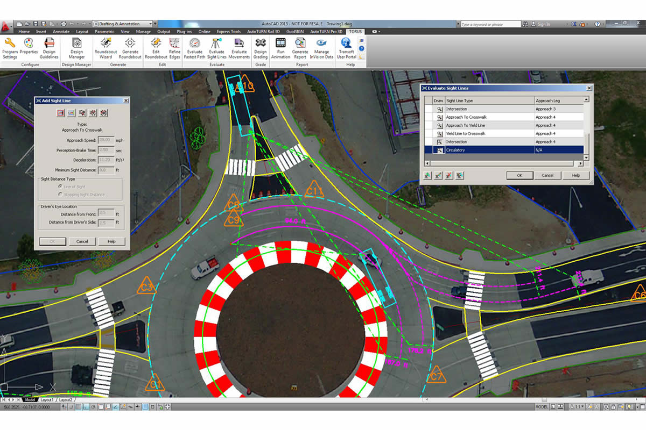Toggle grid display in the status bar

click(79, 407)
